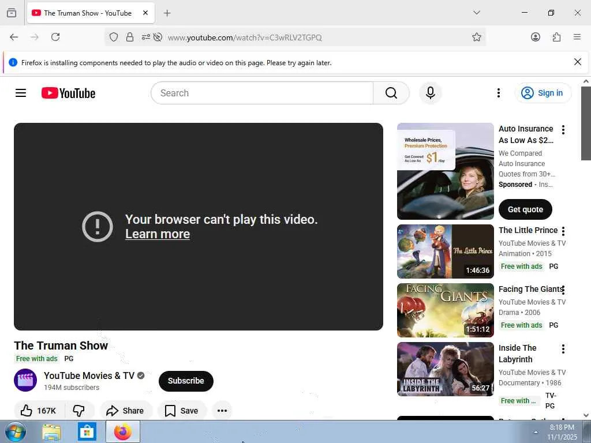Viewport: 591px width, 443px height.
Task: Open the YouTube guide hamburger menu
Action: (21, 93)
